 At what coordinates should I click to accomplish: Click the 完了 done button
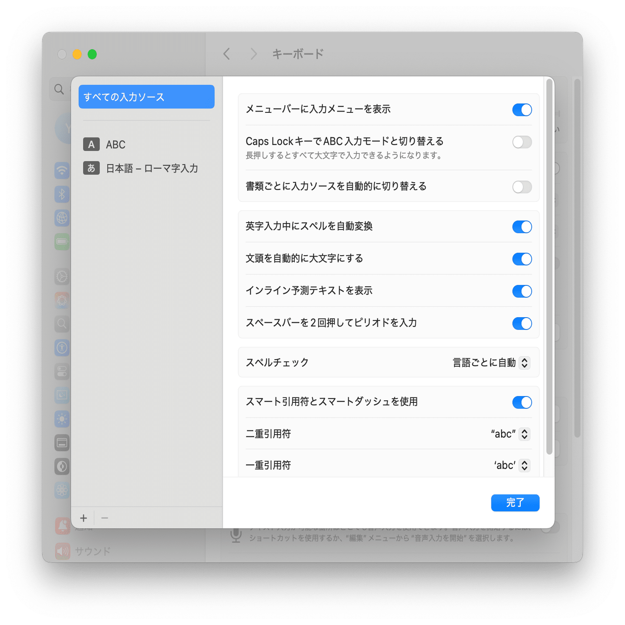pyautogui.click(x=515, y=502)
